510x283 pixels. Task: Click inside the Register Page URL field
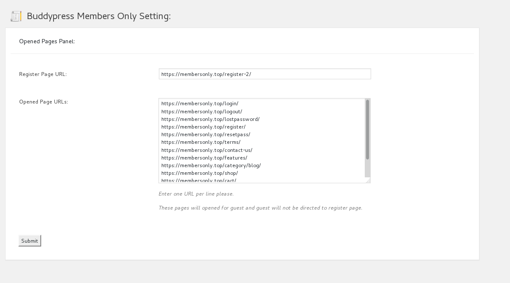coord(264,73)
